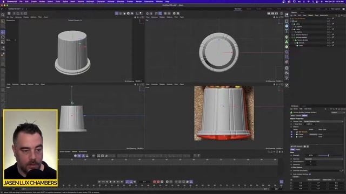Screen dimensions: 346x194
Task: Switch to Object tab in Attributes
Action: coord(305,115)
